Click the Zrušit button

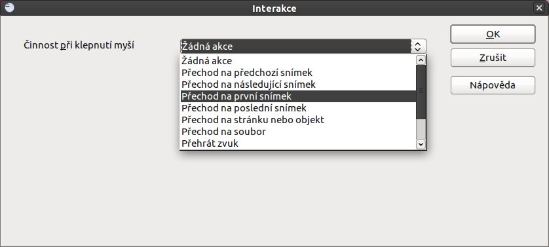[493, 58]
